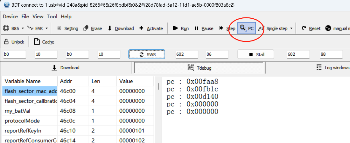Click the Reset toolbar icon
The image size is (350, 143).
pyautogui.click(x=304, y=28)
